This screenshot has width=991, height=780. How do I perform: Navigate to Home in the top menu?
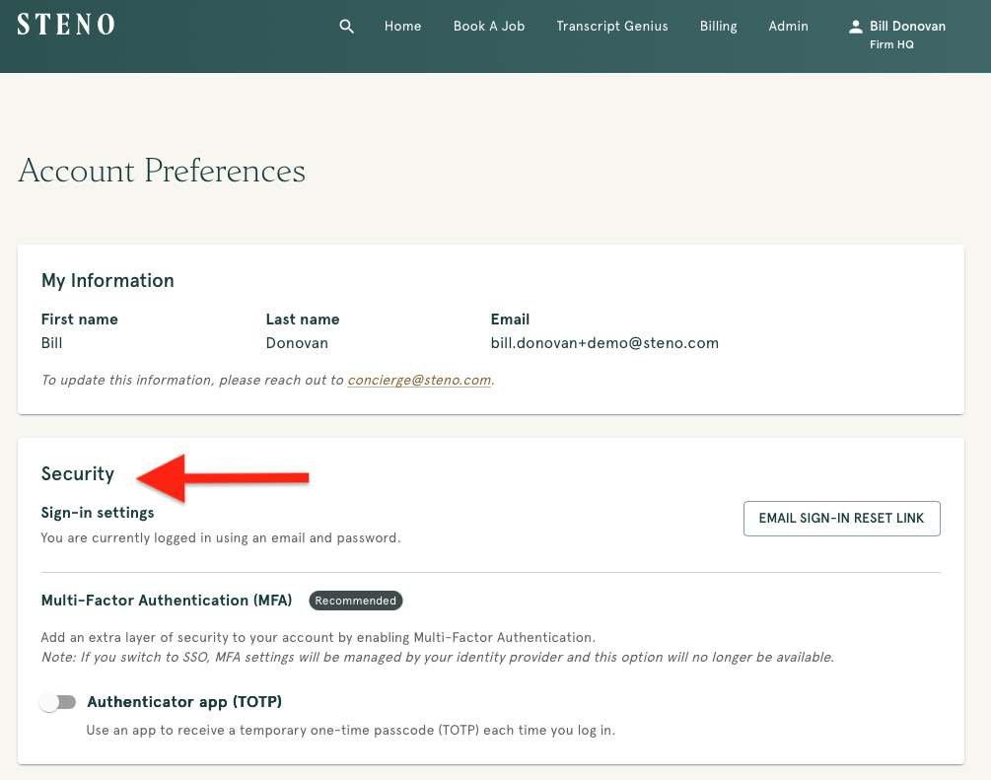402,27
